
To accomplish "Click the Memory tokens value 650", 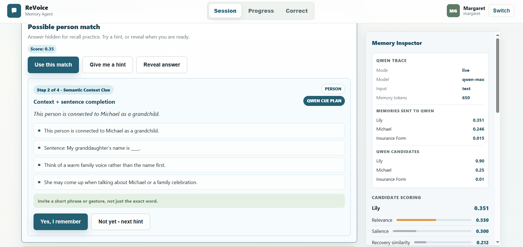I will pyautogui.click(x=466, y=98).
